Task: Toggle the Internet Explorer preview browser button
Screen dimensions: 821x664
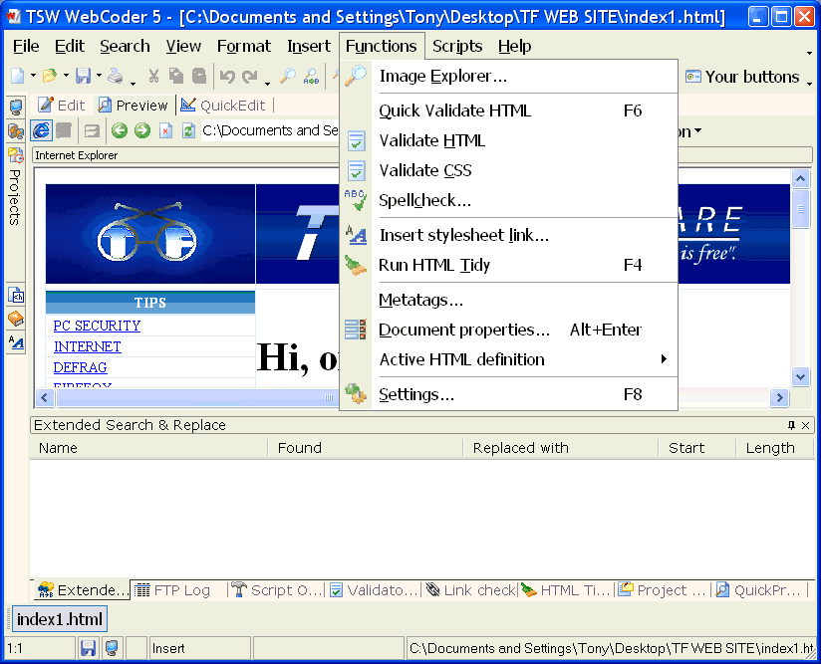Action: (41, 130)
